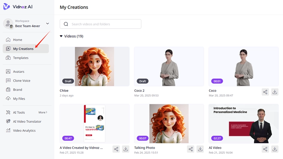The height and width of the screenshot is (159, 283).
Task: Open Clone Voice feature
Action: click(22, 81)
